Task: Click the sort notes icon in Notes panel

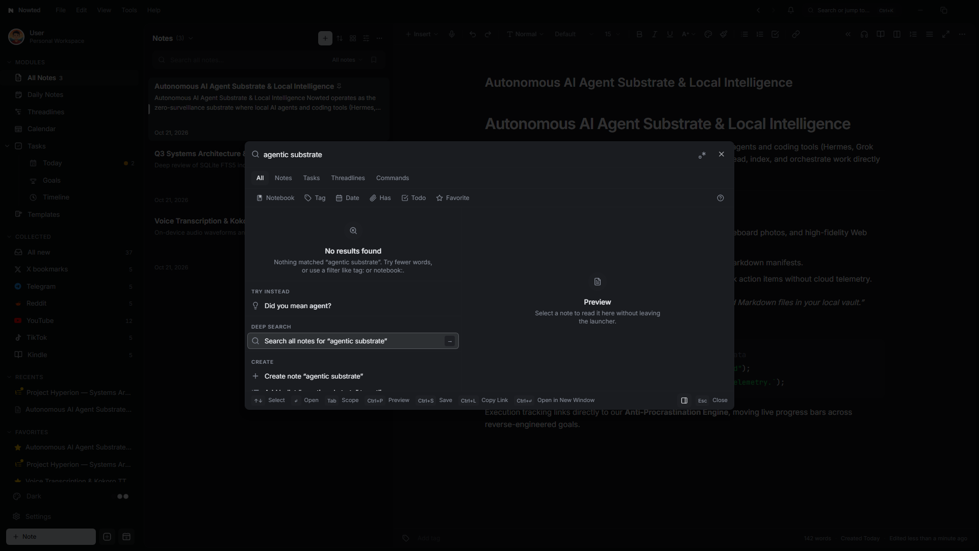Action: click(340, 38)
